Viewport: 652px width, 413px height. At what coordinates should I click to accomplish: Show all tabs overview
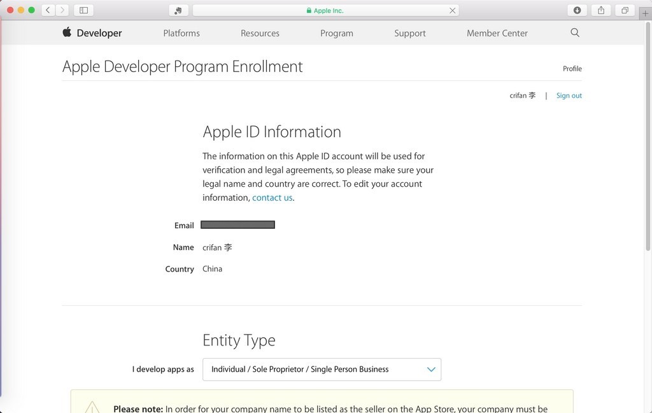point(625,10)
